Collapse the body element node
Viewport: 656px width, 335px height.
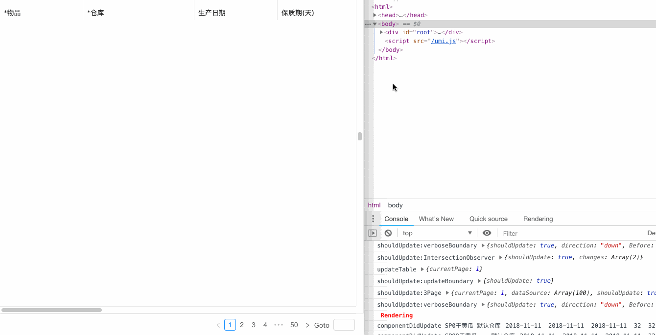[x=375, y=24]
